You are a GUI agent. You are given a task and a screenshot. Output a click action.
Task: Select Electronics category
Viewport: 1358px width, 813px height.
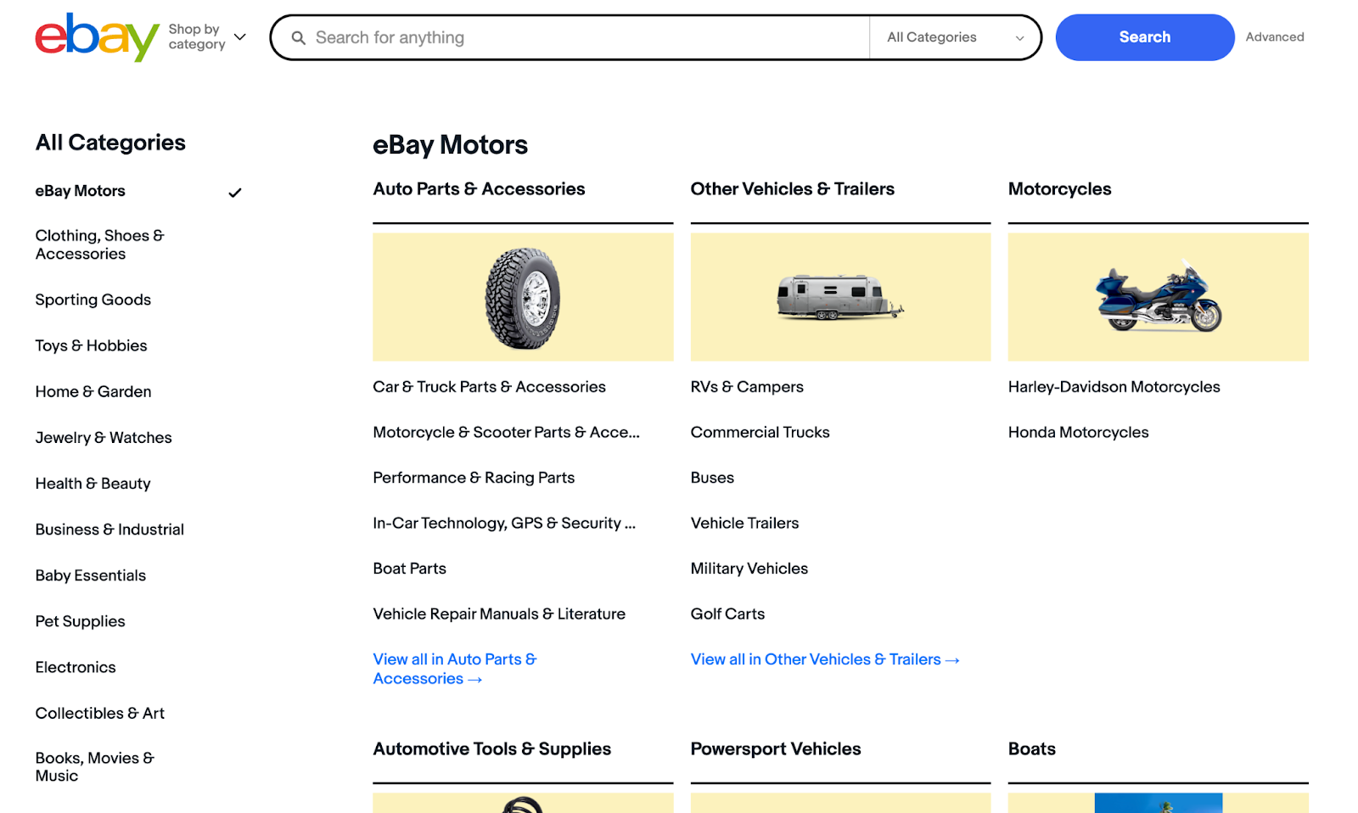[x=76, y=667]
